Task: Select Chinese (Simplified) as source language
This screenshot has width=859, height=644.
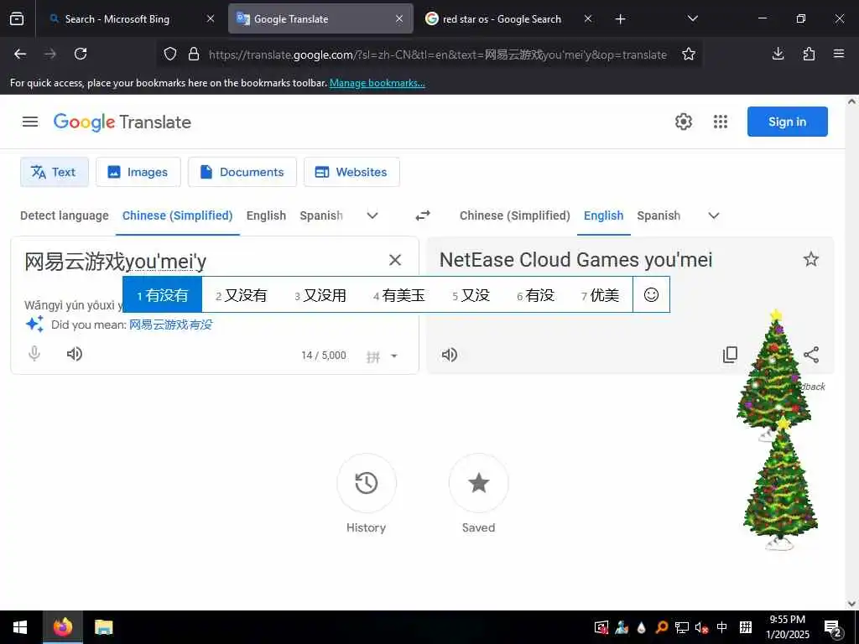Action: pyautogui.click(x=178, y=216)
